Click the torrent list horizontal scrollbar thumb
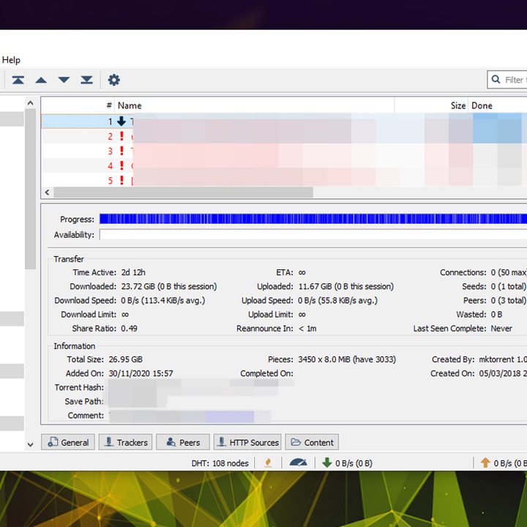The image size is (527, 527). (x=184, y=193)
